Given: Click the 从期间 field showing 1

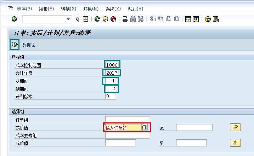Looking at the screenshot, I should (x=111, y=81).
